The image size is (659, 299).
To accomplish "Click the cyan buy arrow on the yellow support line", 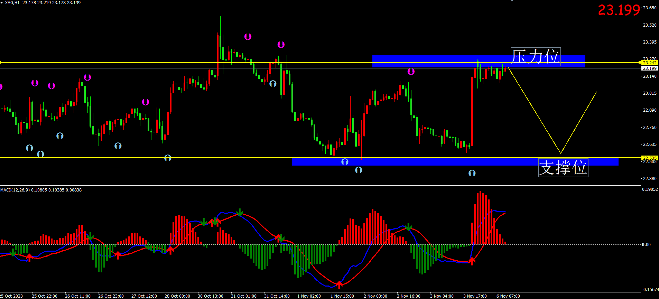I will (168, 158).
